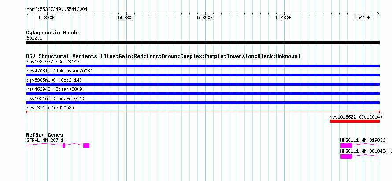Open the DGV Structural Variants track title

(x=163, y=56)
